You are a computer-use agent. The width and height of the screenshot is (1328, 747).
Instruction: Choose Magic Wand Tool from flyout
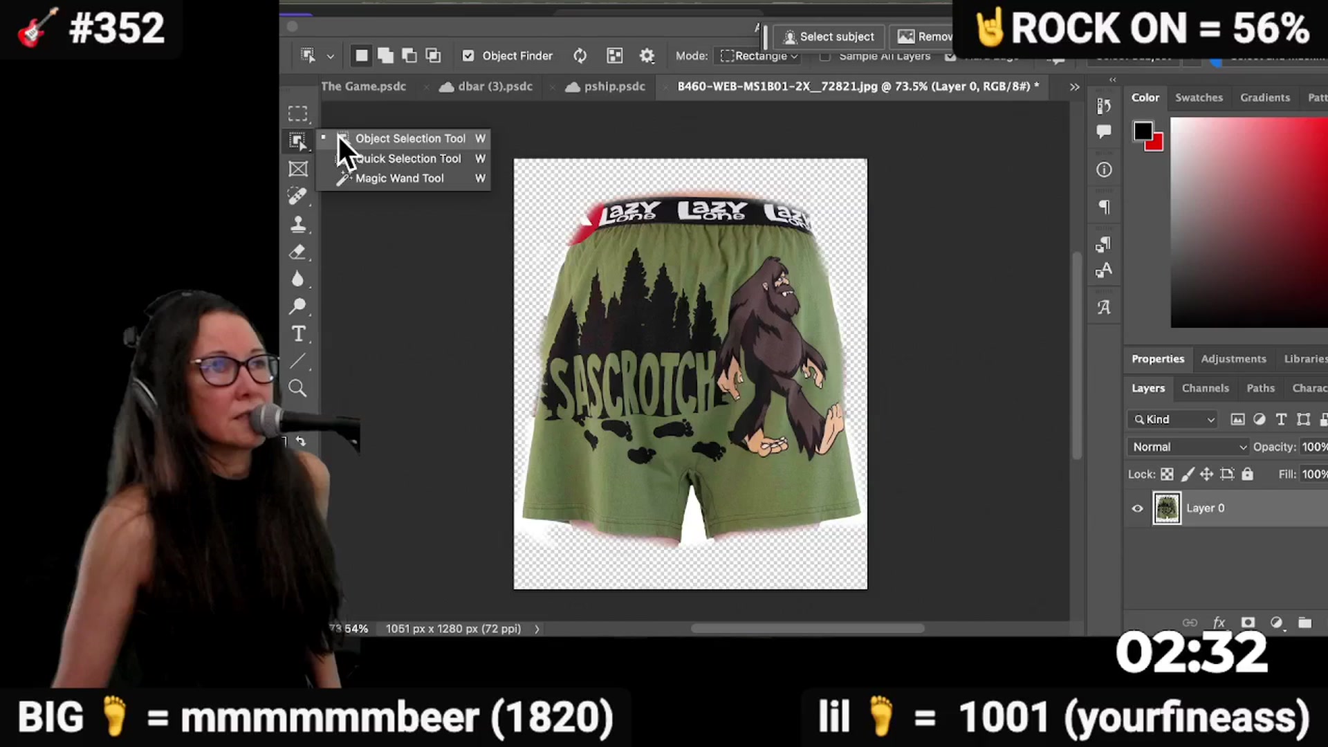click(403, 178)
